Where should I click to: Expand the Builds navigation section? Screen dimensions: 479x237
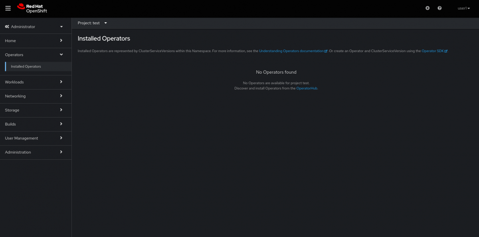click(x=34, y=124)
